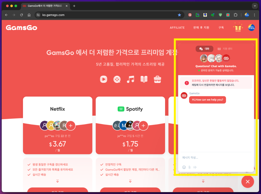Go forward with the browser forward arrow
The height and width of the screenshot is (194, 261).
14,15
